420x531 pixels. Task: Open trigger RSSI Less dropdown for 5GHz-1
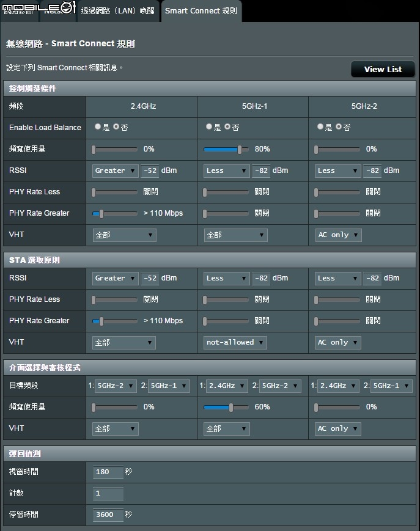click(226, 170)
